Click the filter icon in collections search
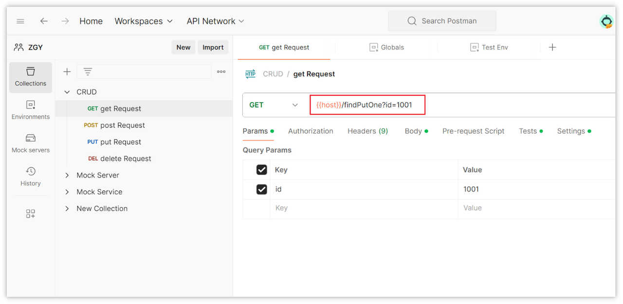 (x=88, y=72)
